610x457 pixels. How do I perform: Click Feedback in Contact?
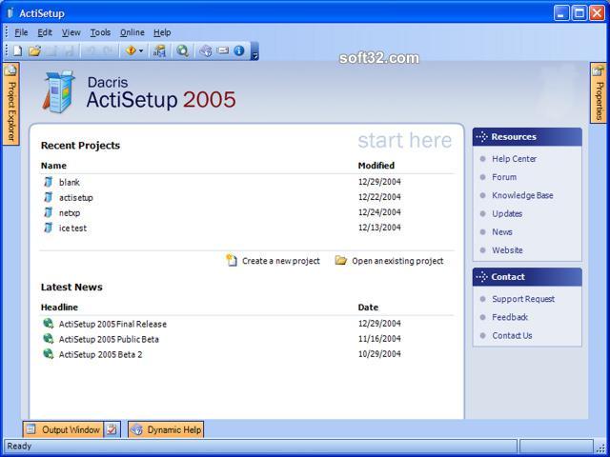pyautogui.click(x=510, y=317)
